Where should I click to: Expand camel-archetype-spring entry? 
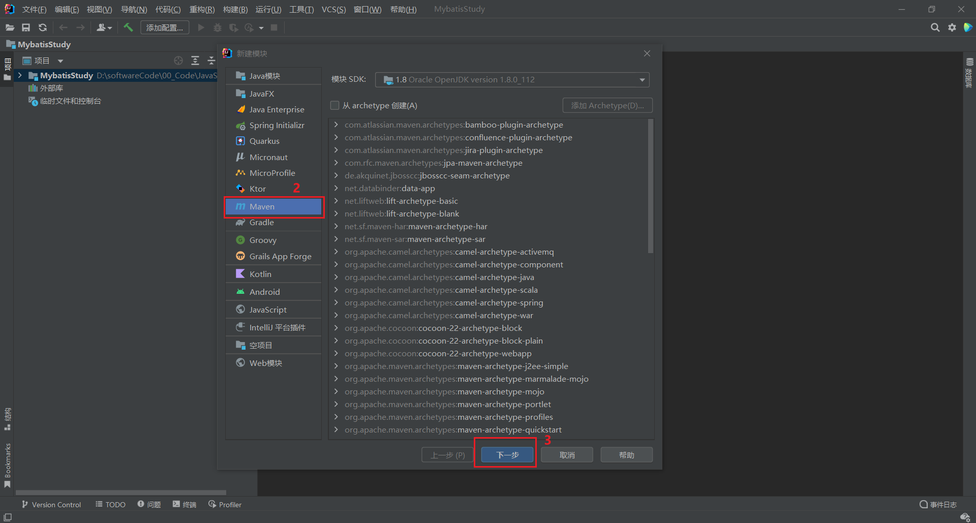[336, 302]
